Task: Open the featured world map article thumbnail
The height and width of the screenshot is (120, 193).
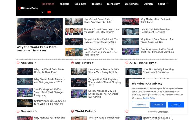Action: [40, 31]
